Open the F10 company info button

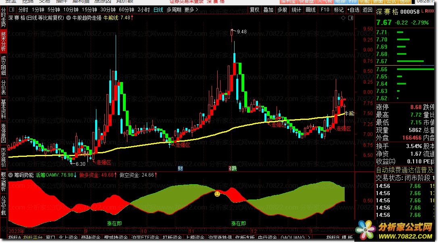click(x=325, y=10)
